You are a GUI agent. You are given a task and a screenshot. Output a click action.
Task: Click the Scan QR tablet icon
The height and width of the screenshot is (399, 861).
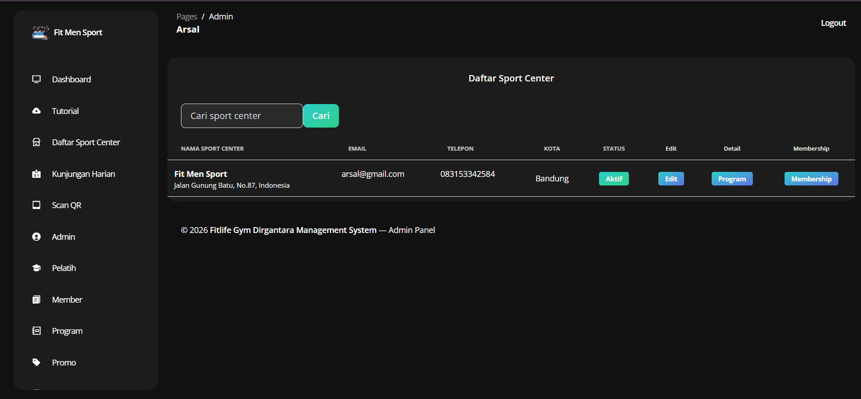pos(37,205)
